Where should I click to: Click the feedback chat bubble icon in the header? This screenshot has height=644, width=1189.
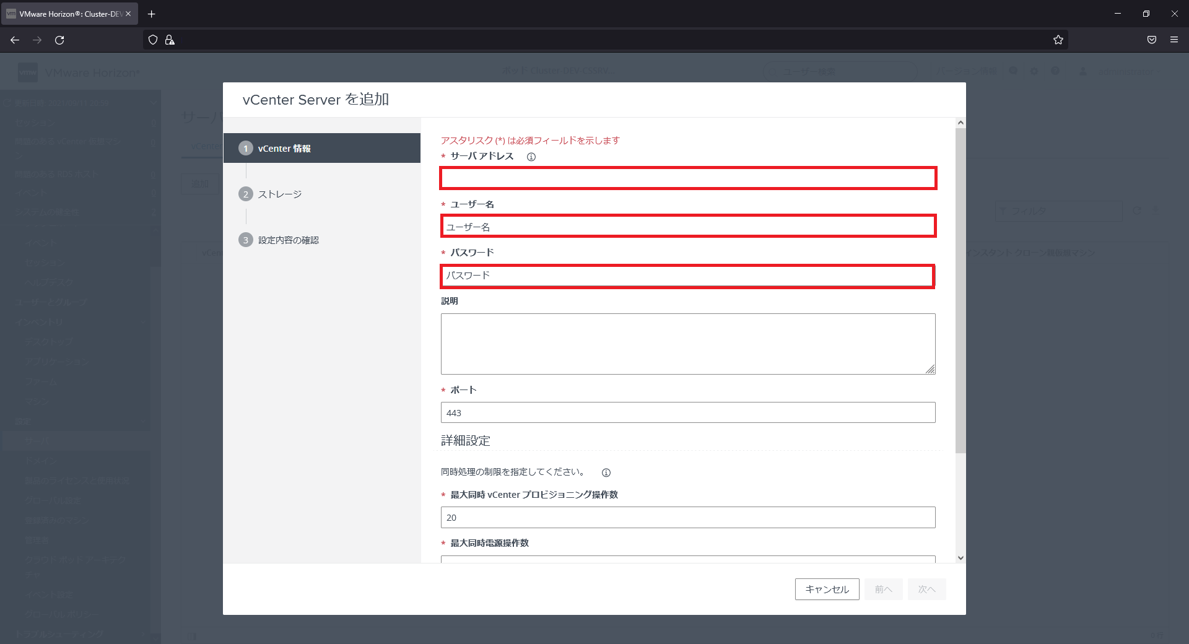1013,71
